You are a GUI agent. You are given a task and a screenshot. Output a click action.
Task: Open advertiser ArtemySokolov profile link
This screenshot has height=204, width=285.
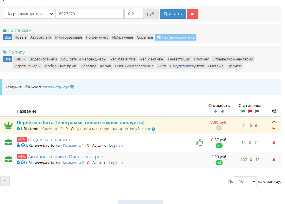pos(138,129)
